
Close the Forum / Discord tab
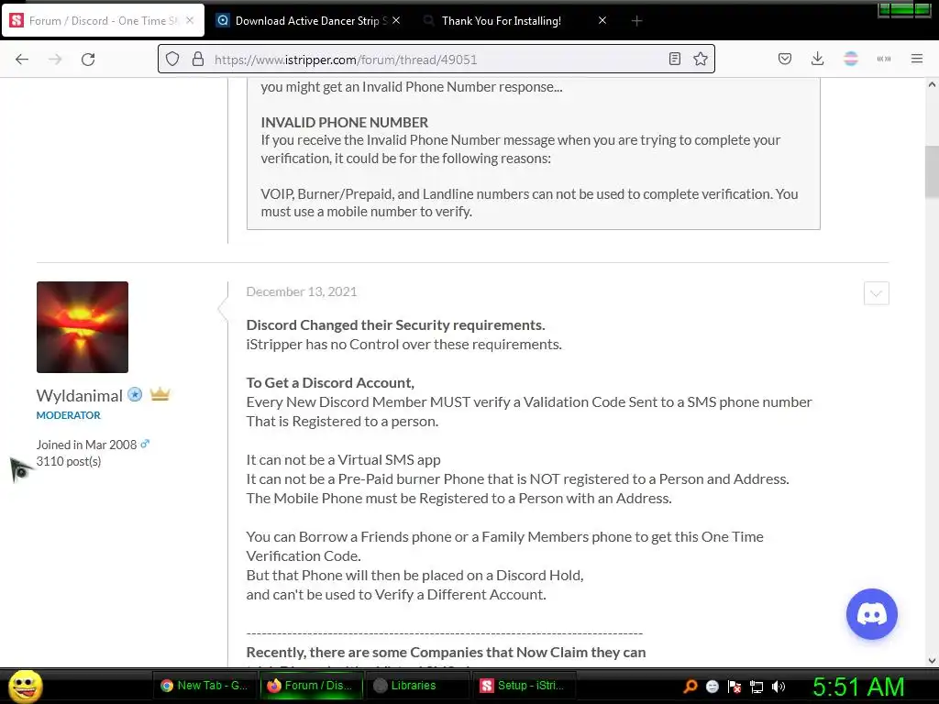[x=190, y=20]
